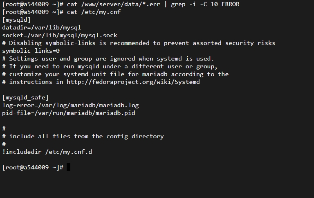
Task: Click the cat /etc/my.cnf command
Action: (x=94, y=12)
